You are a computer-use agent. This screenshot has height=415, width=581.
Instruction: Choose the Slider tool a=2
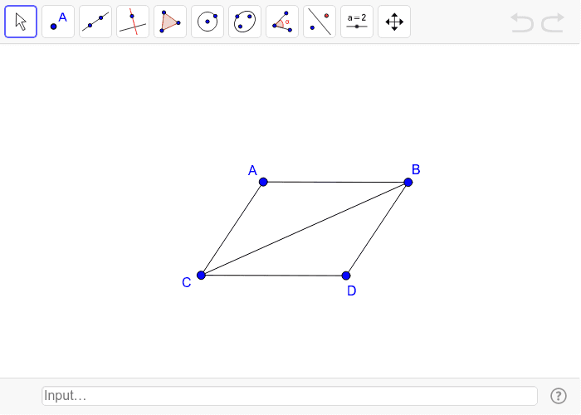tap(357, 22)
